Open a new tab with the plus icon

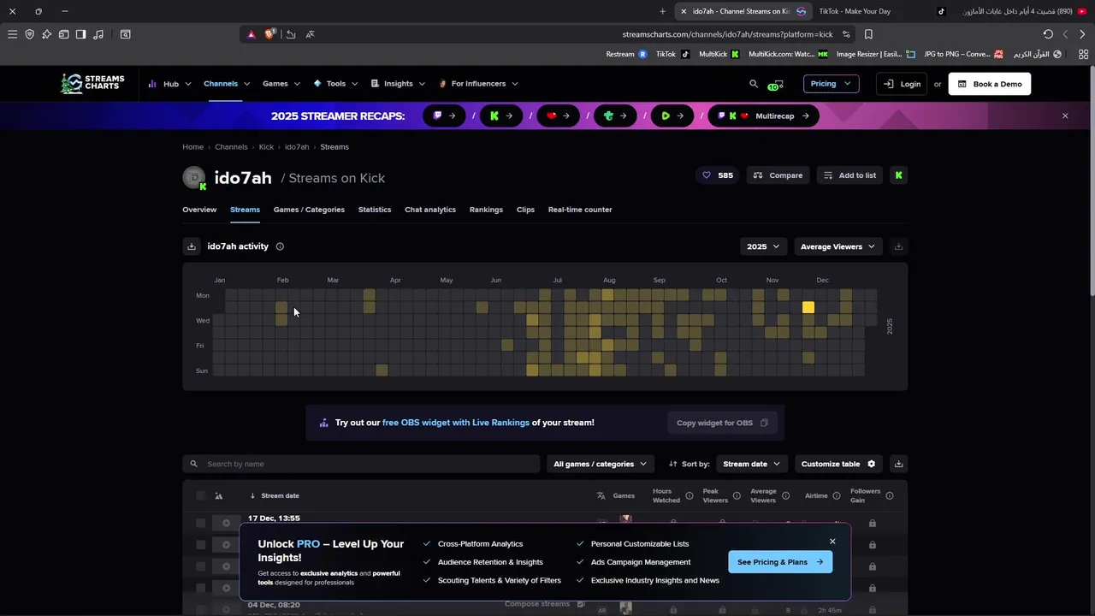(x=662, y=11)
